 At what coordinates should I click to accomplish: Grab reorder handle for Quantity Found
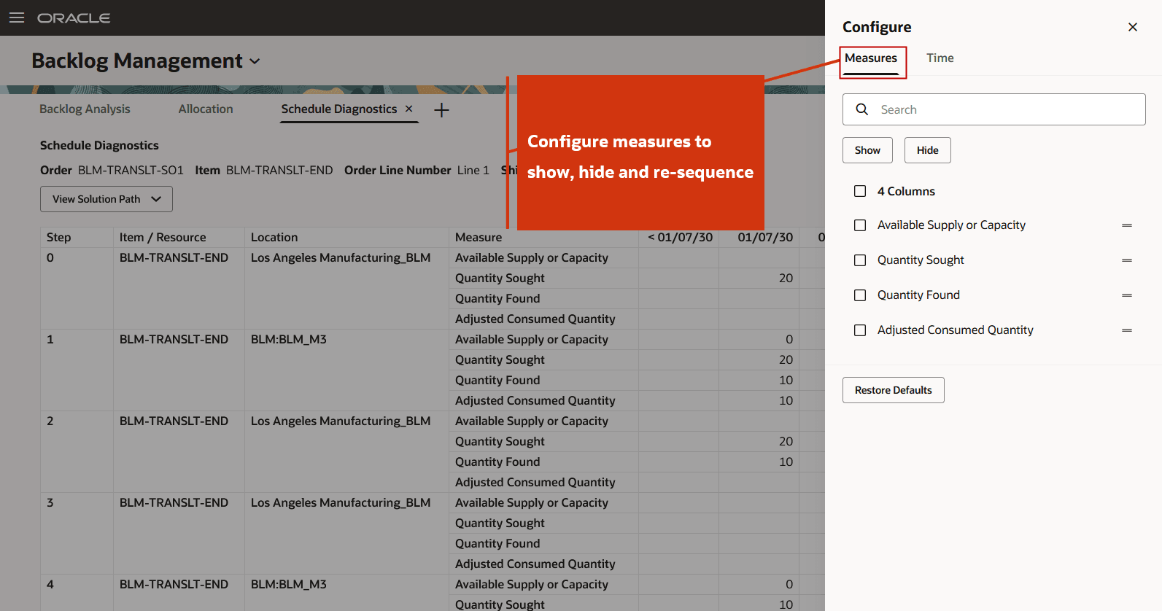(x=1127, y=295)
